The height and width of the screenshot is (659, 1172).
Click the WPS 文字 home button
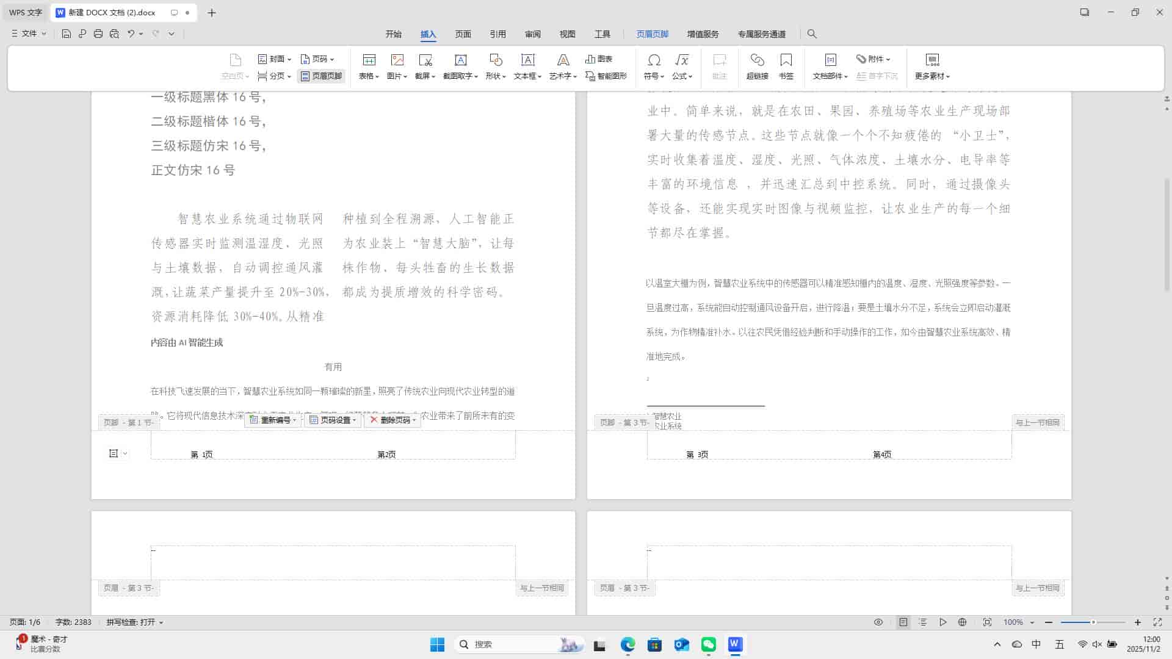pos(26,12)
